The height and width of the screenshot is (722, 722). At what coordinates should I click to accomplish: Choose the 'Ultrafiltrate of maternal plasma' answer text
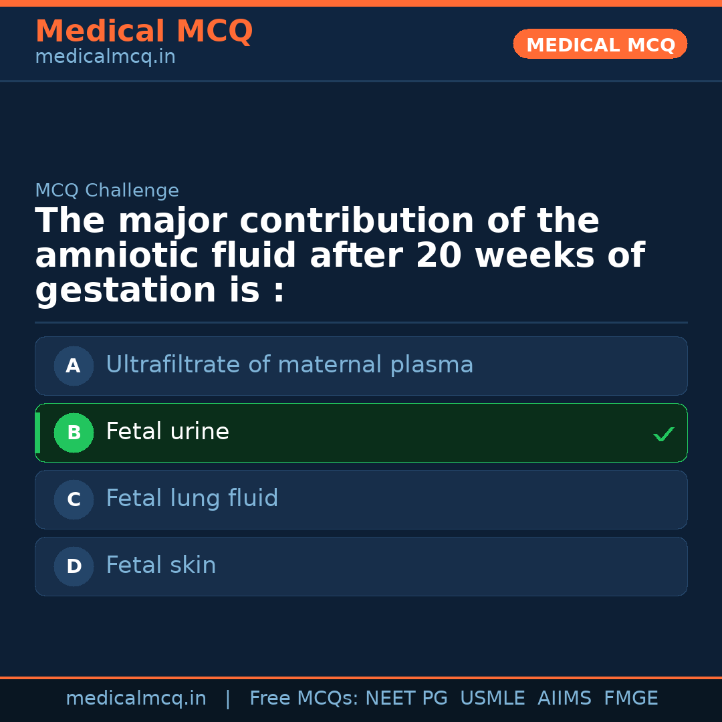[289, 365]
